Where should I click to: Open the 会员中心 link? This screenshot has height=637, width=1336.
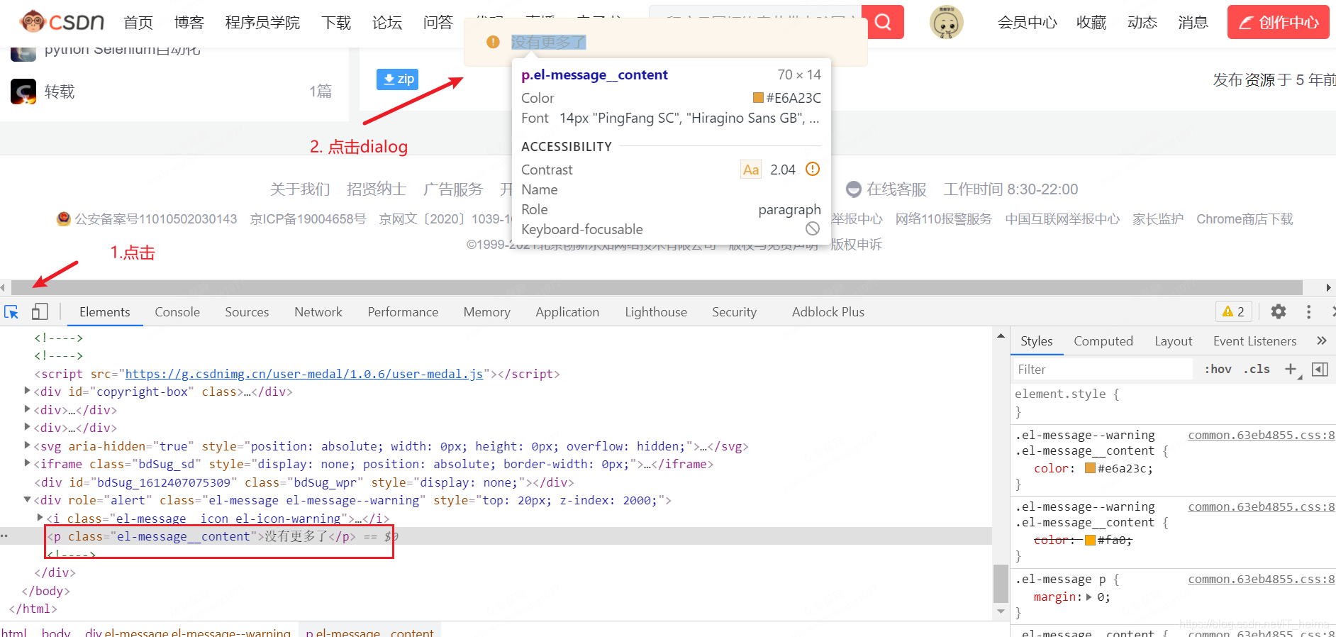click(x=1027, y=23)
